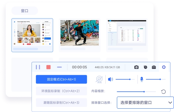The width and height of the screenshot is (174, 112).
Task: Reset content zoom with circular arrow
Action: tap(163, 92)
